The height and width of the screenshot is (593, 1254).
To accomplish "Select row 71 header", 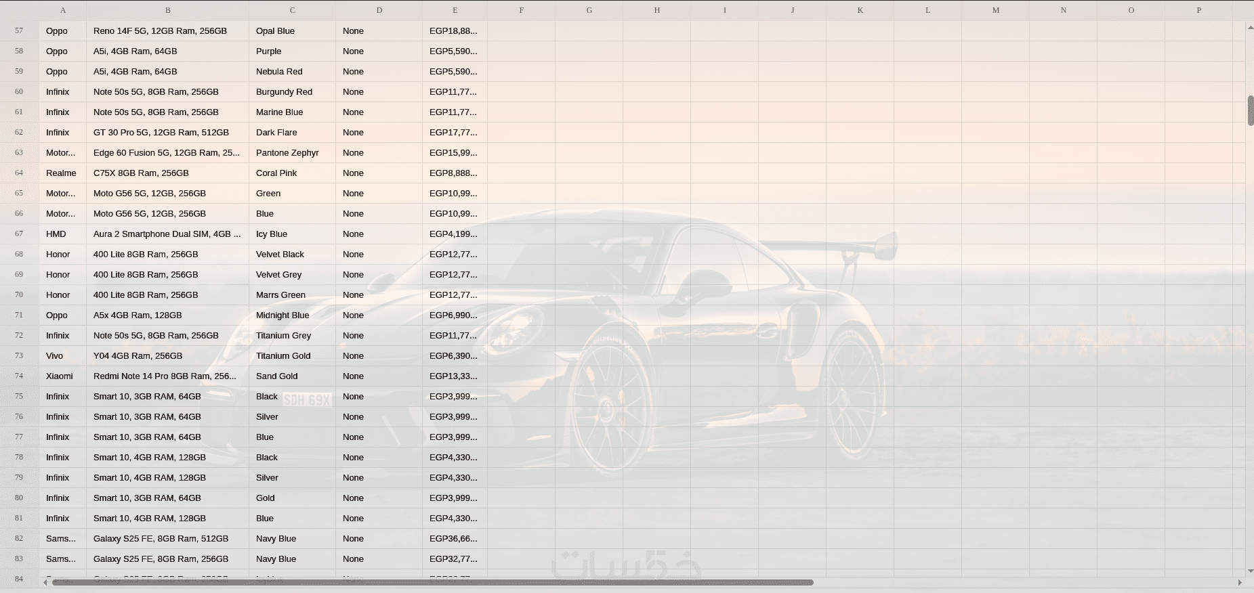I will click(x=19, y=315).
